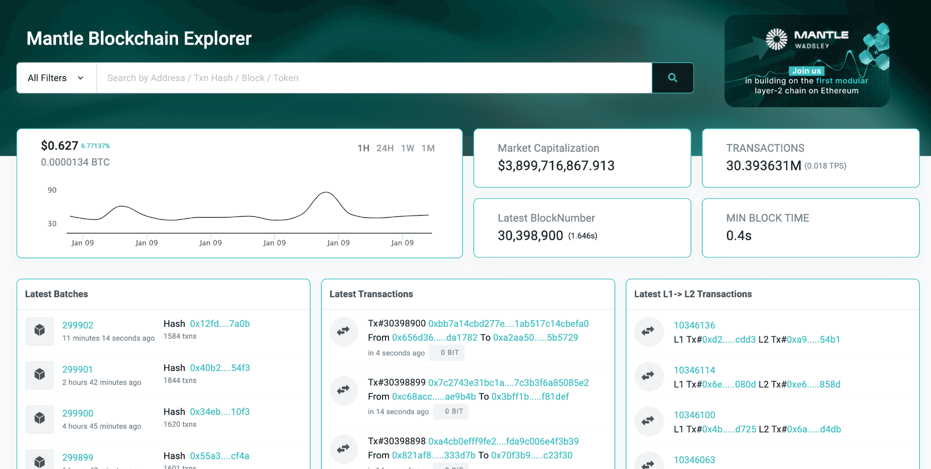The width and height of the screenshot is (931, 469).
Task: Click cube icon for batch 299902
Action: [40, 331]
